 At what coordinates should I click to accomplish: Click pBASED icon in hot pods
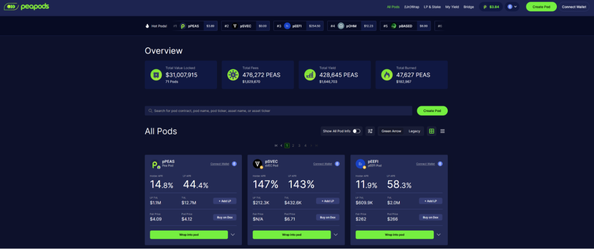pyautogui.click(x=394, y=26)
